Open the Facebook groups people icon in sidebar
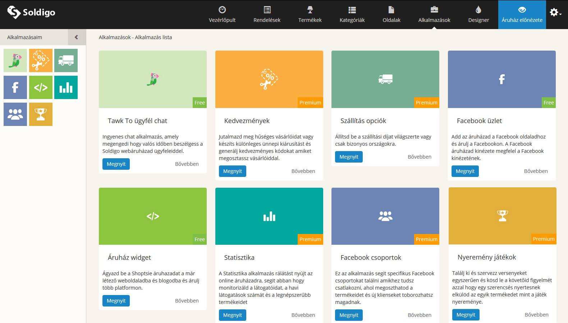The image size is (568, 323). [x=15, y=114]
